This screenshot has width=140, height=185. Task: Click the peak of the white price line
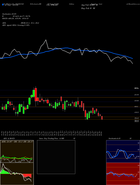pos(46,40)
